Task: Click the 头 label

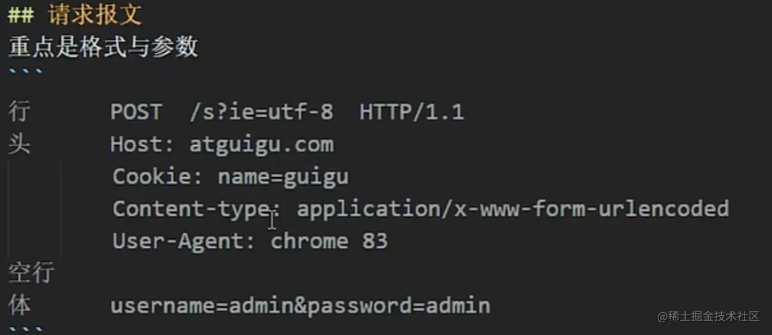Action: pyautogui.click(x=19, y=145)
